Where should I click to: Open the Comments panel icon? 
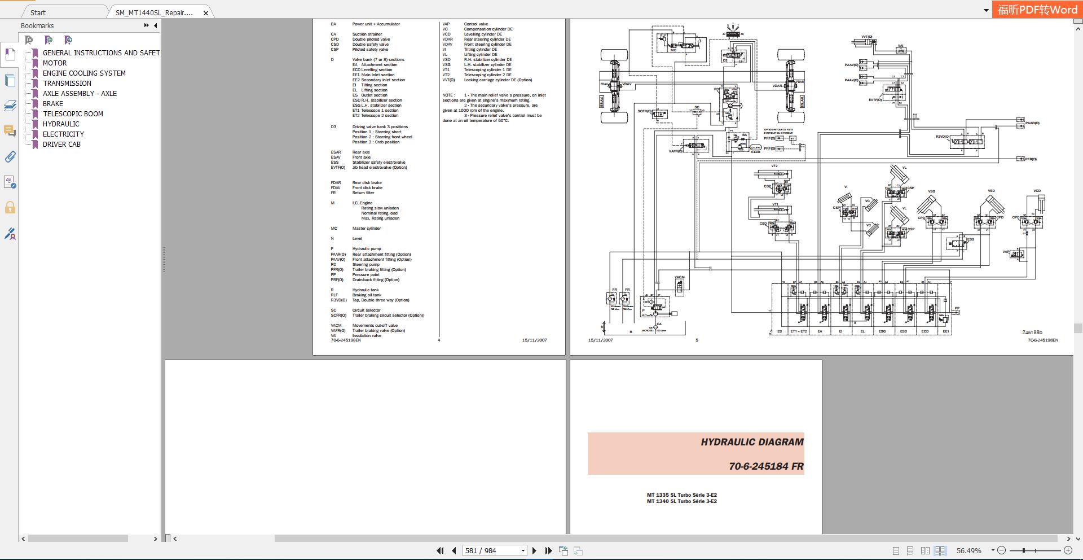point(10,131)
